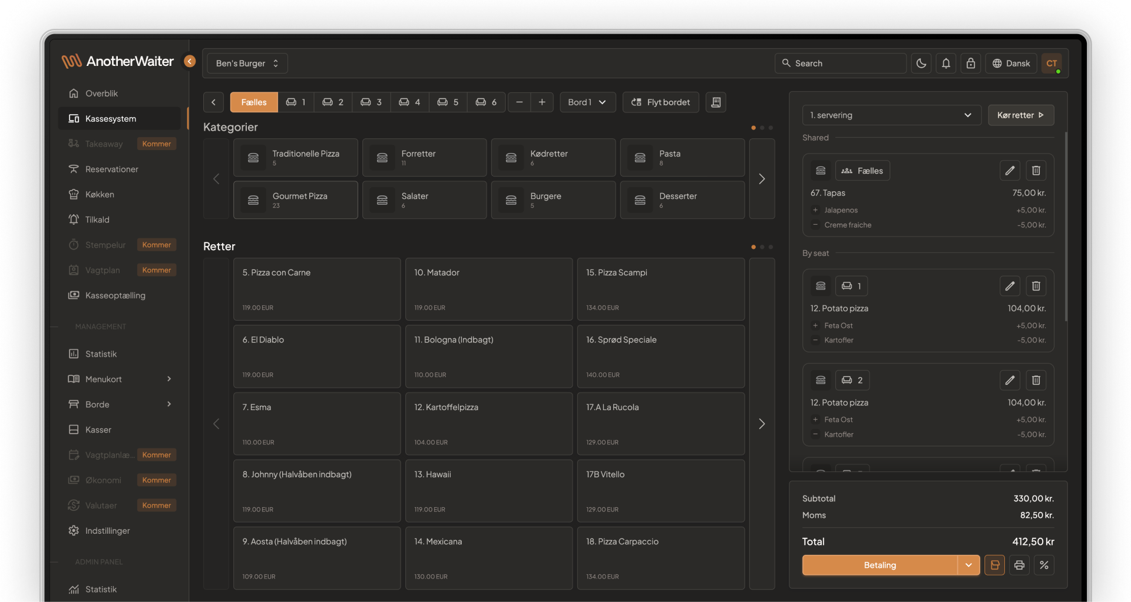
Task: Select seat 1 tab
Action: [296, 102]
